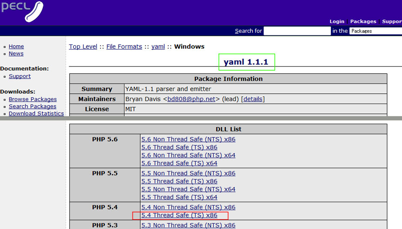Go to Home in sidebar
Image resolution: width=402 pixels, height=229 pixels.
point(16,46)
